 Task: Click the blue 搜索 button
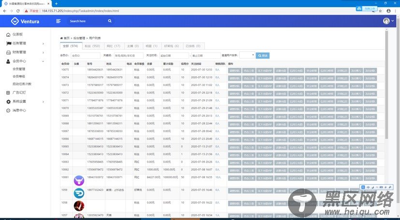[263, 55]
